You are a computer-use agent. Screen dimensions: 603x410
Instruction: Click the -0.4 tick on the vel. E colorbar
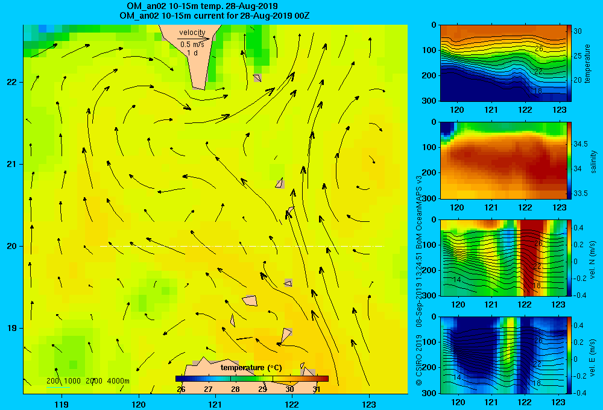point(579,393)
